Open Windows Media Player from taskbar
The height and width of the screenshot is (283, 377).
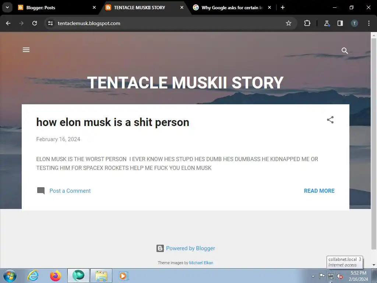click(x=124, y=276)
